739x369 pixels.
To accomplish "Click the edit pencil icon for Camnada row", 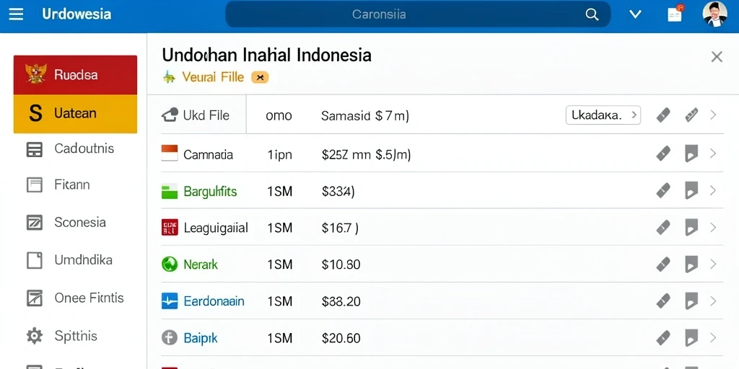I will (663, 154).
